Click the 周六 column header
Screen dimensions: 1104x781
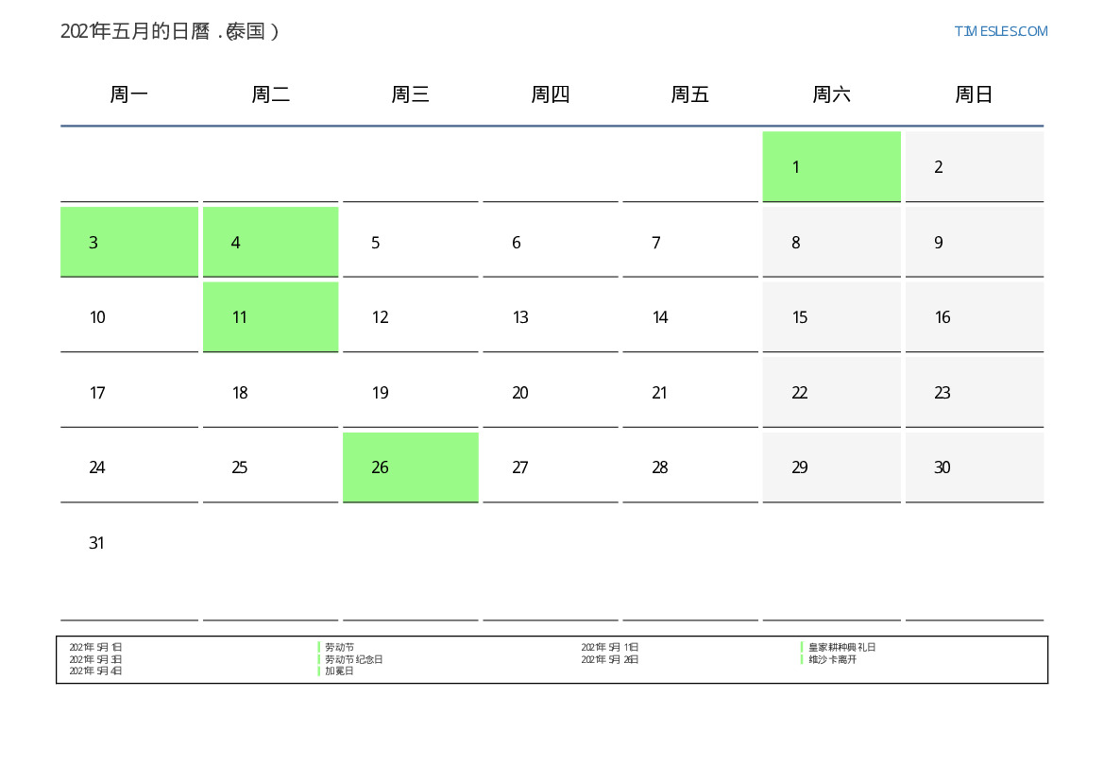pos(831,94)
